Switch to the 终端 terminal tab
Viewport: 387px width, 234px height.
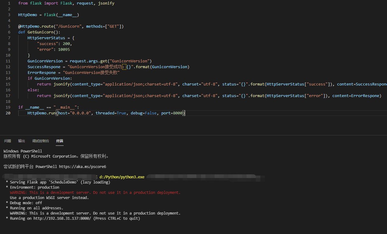60,141
